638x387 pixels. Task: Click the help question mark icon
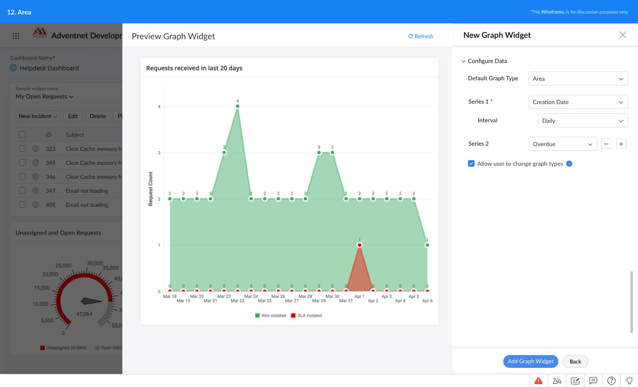(x=611, y=380)
